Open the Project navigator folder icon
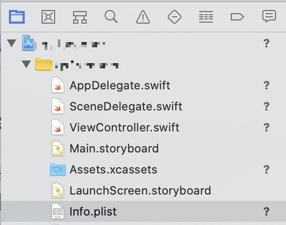 (x=17, y=17)
